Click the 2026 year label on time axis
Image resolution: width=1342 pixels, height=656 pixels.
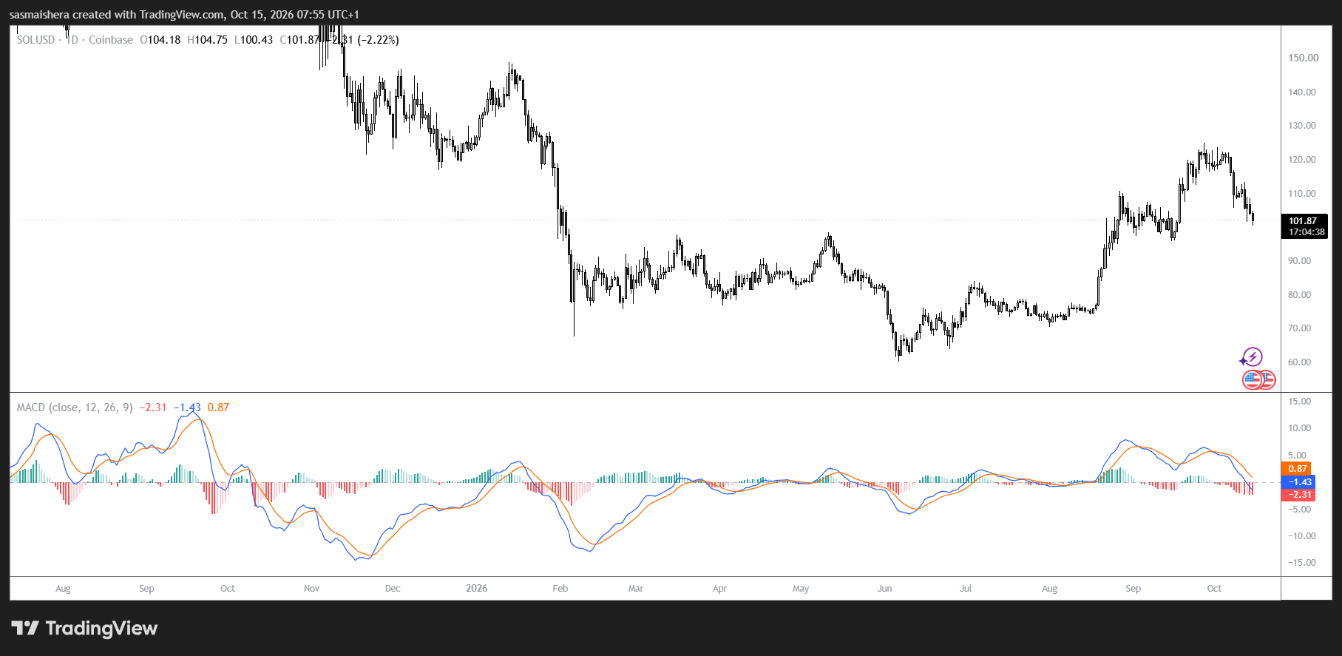tap(477, 589)
